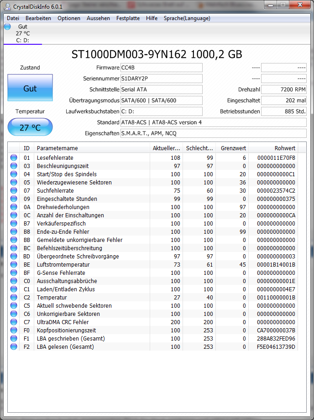Image resolution: width=314 pixels, height=420 pixels.
Task: Click the status orb for Start/Stop des Spindels
Action: pyautogui.click(x=14, y=174)
